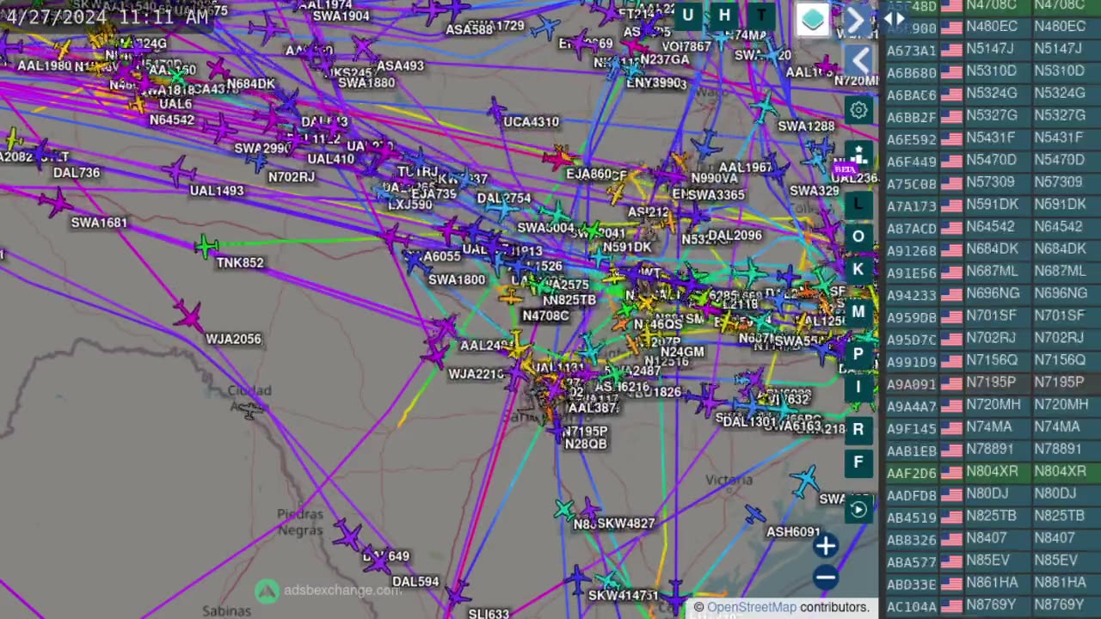Select the red EJA860 aircraft icon
The width and height of the screenshot is (1101, 619).
560,157
